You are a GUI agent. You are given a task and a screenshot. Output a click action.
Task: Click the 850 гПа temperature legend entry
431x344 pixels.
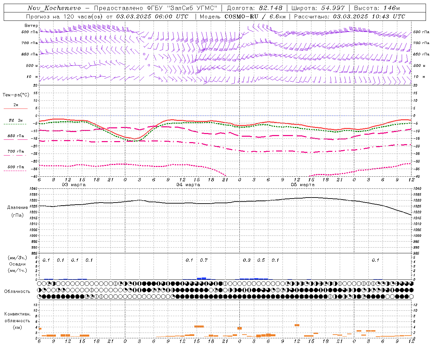tap(15, 136)
